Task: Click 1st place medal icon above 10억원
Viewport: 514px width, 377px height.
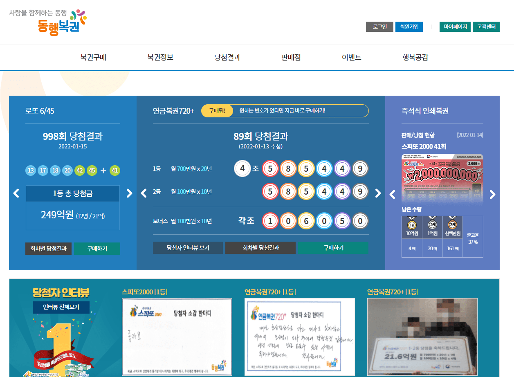Action: click(x=412, y=223)
